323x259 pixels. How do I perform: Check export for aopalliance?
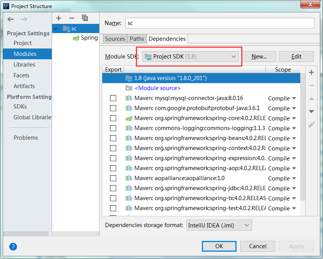click(113, 178)
